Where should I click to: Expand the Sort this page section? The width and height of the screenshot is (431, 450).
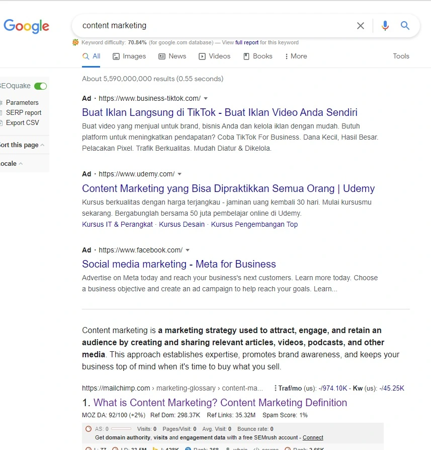(x=22, y=145)
